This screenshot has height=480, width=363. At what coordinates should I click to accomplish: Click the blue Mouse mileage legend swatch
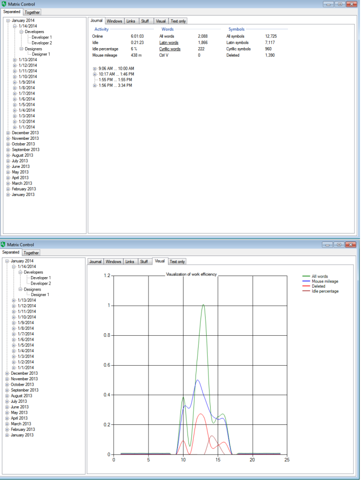[x=306, y=281]
